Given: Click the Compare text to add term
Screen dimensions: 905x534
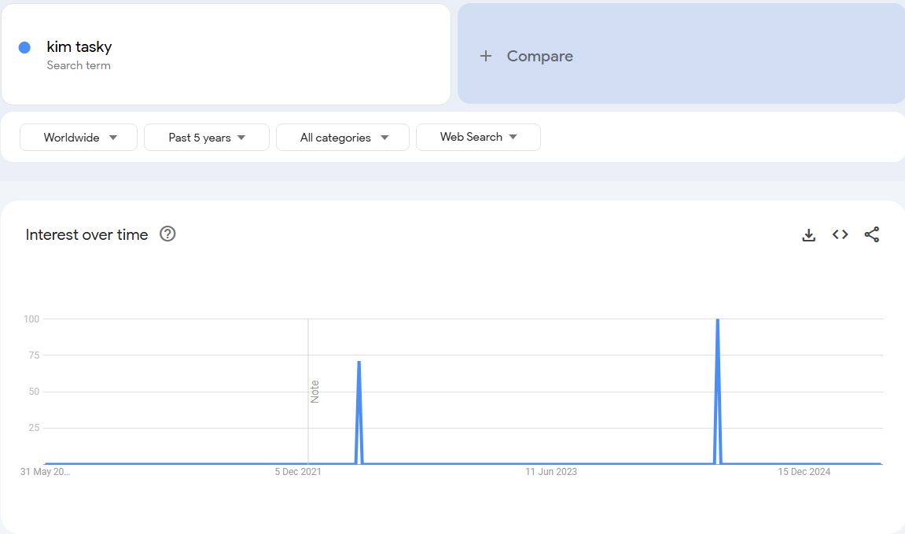Looking at the screenshot, I should tap(539, 56).
